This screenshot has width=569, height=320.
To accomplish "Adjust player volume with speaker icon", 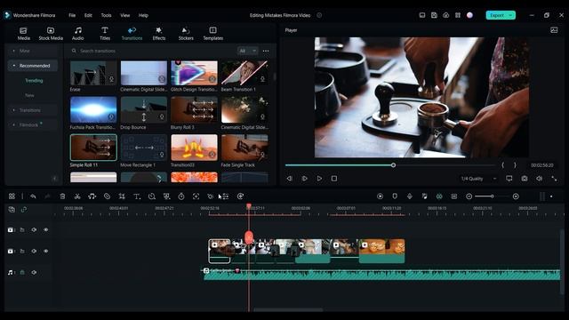I will [x=540, y=179].
